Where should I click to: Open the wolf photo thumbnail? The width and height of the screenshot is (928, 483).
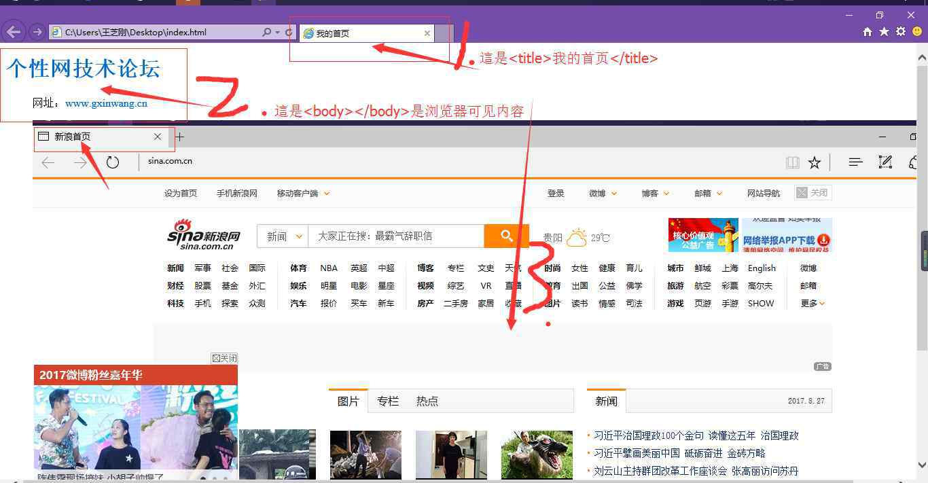[537, 454]
